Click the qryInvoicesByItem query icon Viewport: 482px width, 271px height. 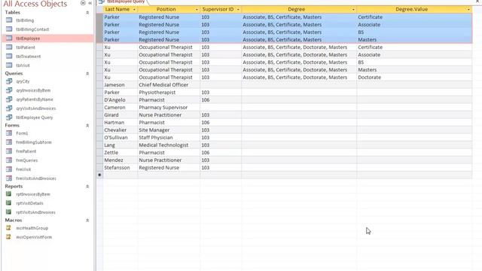[x=9, y=90]
